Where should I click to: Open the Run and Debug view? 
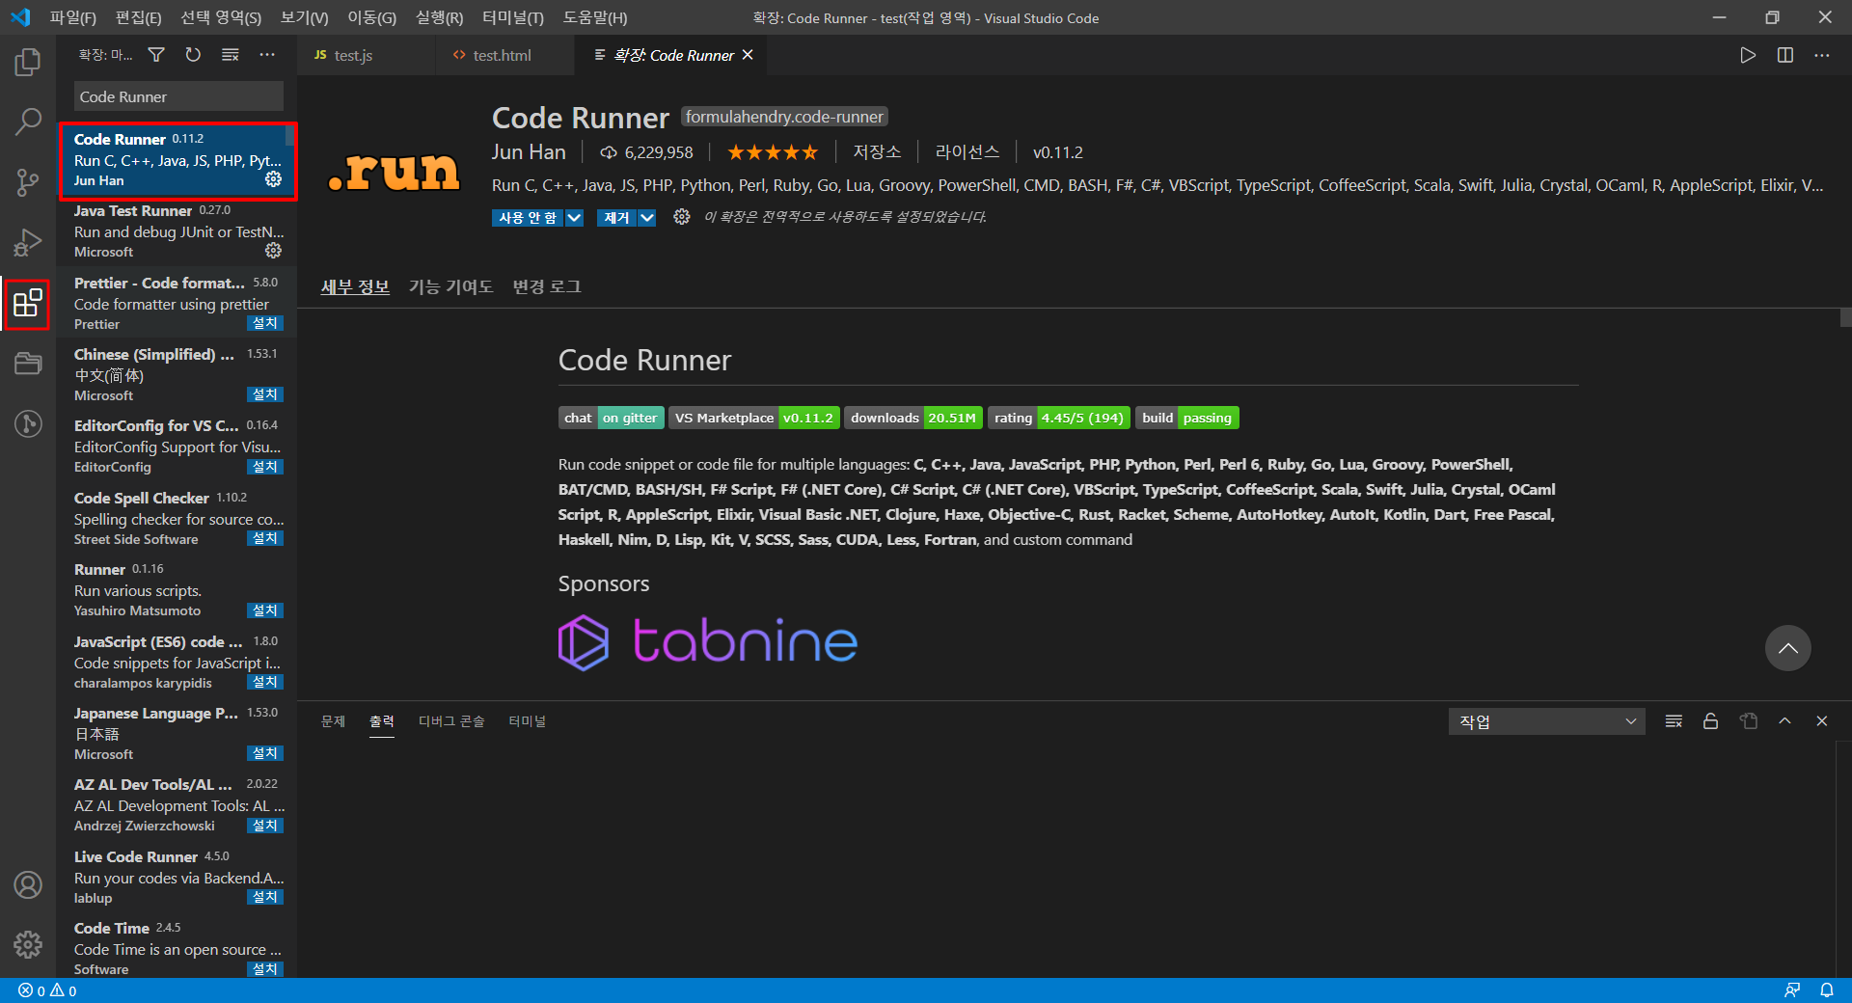[x=28, y=242]
